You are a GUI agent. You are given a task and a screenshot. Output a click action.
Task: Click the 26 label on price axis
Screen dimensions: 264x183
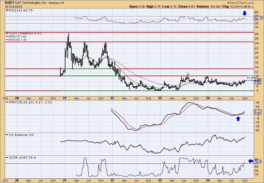257,39
